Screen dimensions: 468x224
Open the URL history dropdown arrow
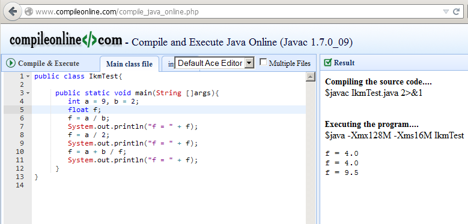tap(446, 12)
